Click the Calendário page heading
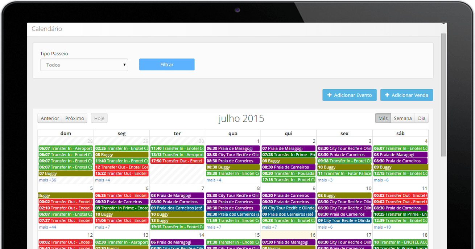The height and width of the screenshot is (249, 475). pos(47,29)
